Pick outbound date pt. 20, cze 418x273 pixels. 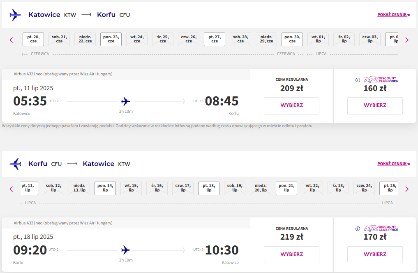33,39
